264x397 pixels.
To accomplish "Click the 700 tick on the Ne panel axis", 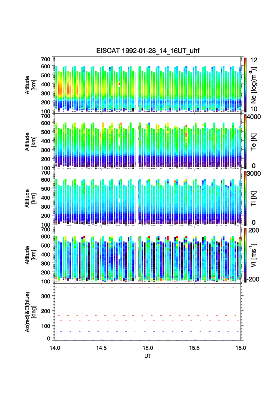I will pos(45,59).
